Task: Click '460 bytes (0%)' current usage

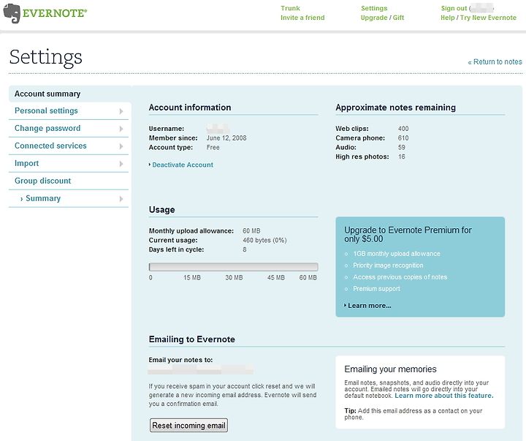Action: pyautogui.click(x=264, y=240)
